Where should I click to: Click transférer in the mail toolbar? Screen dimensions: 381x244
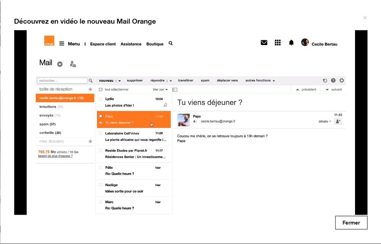(x=186, y=81)
